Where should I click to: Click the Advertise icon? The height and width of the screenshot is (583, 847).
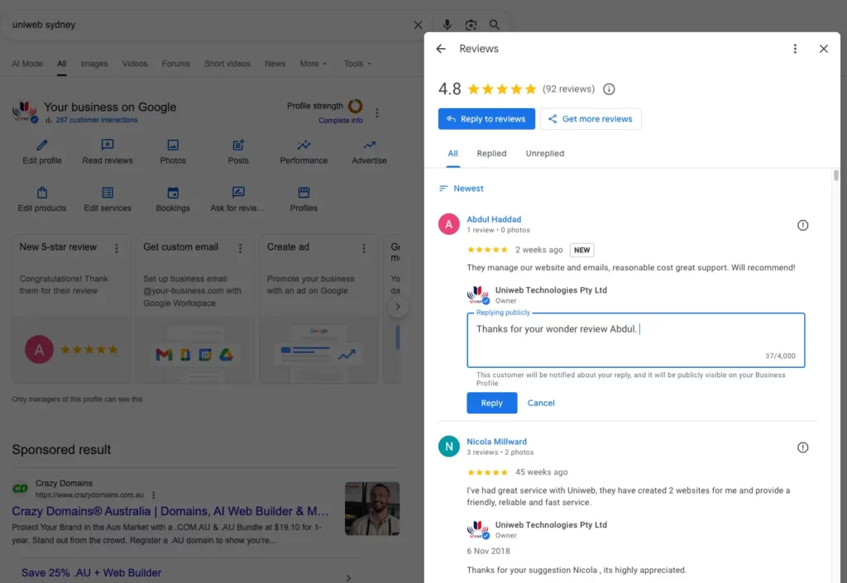pyautogui.click(x=369, y=146)
